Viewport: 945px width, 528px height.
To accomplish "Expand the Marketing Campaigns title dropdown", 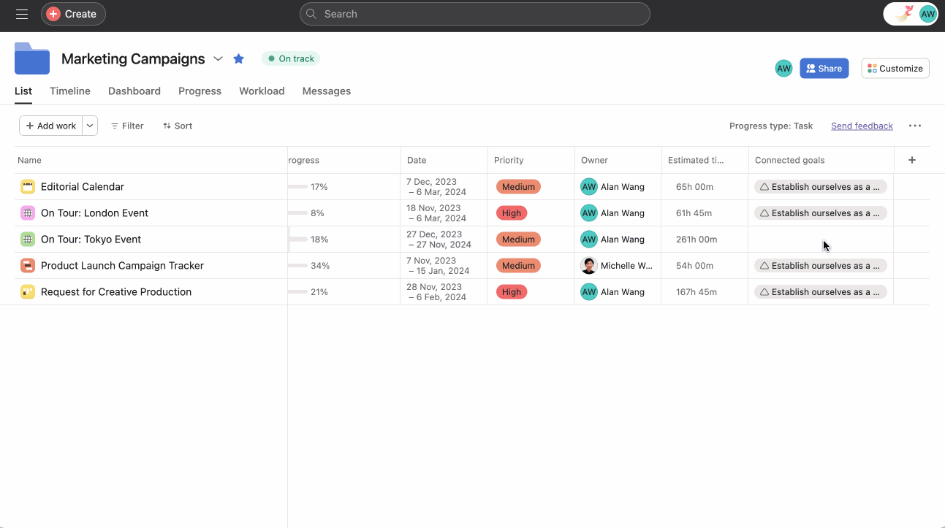I will pos(218,58).
